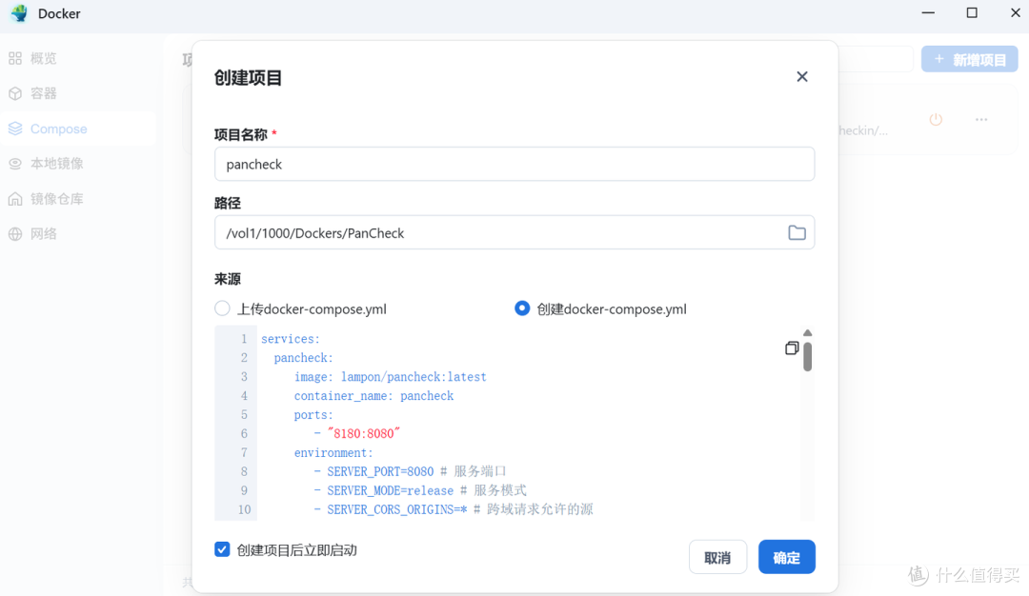Click the 取消 button
Screen dimensions: 1029x596
[717, 557]
